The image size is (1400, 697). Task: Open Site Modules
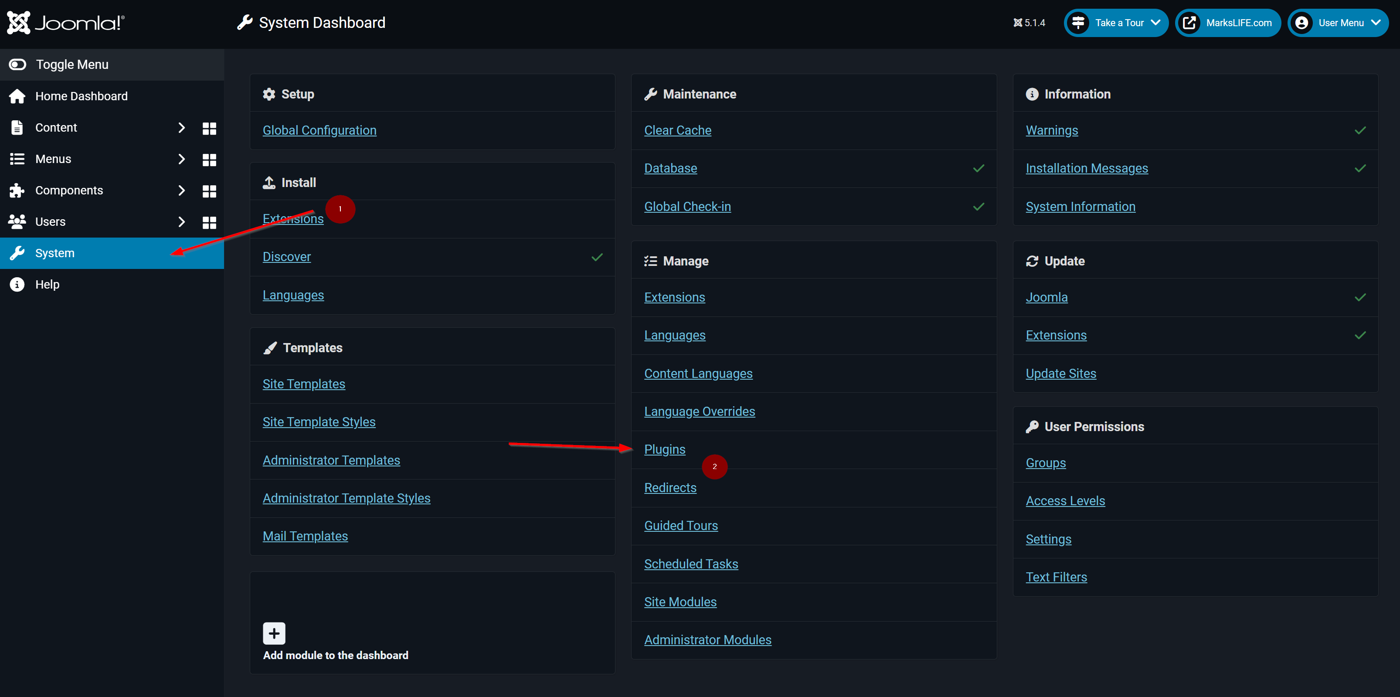pyautogui.click(x=680, y=602)
